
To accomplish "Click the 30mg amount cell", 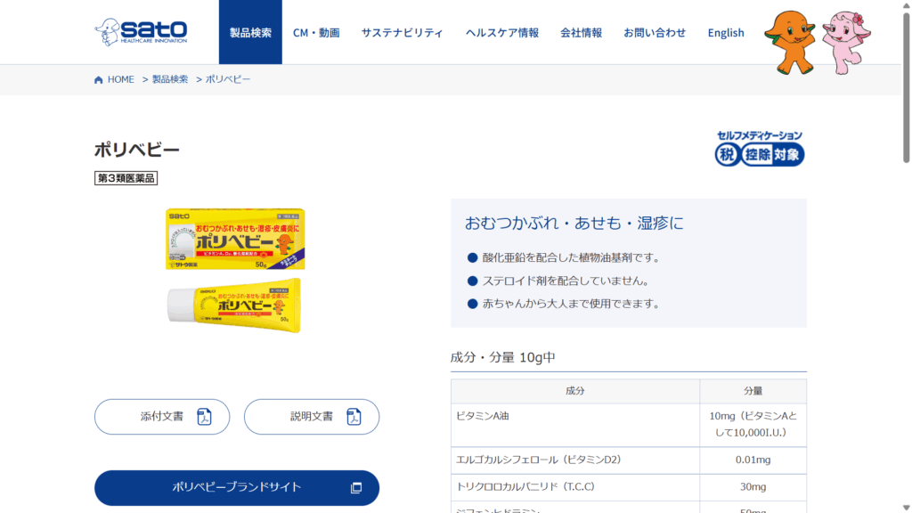I will click(753, 487).
